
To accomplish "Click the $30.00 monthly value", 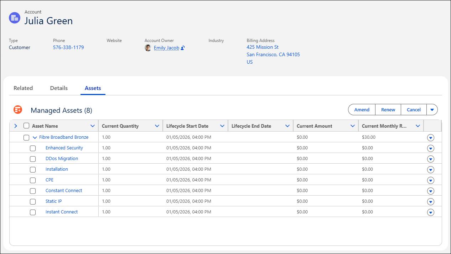I will [x=369, y=137].
